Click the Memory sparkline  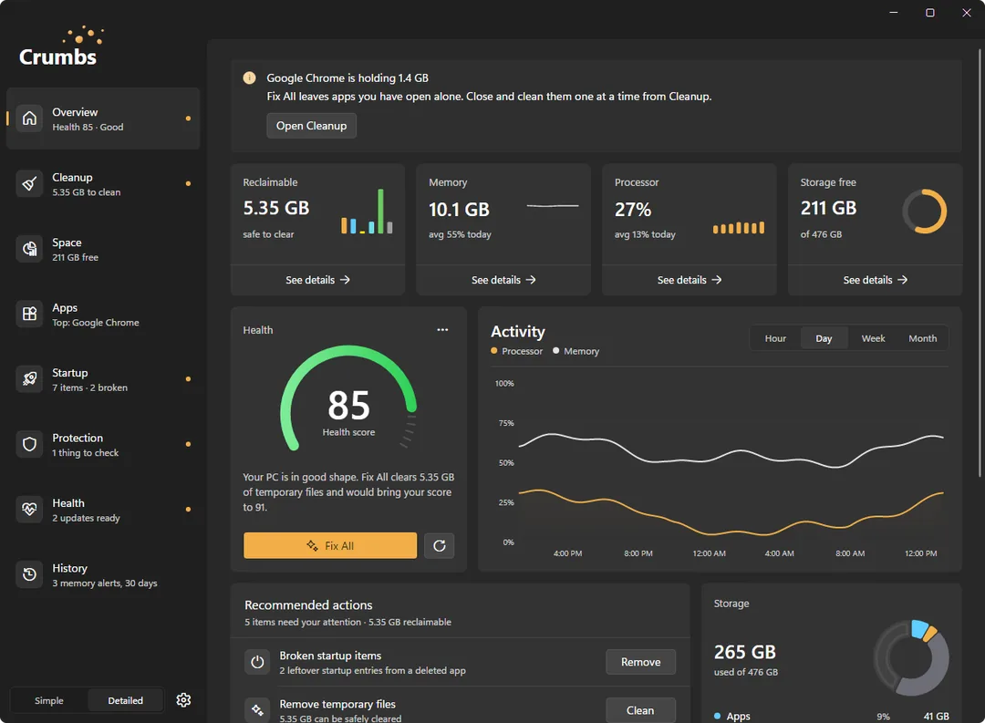552,205
